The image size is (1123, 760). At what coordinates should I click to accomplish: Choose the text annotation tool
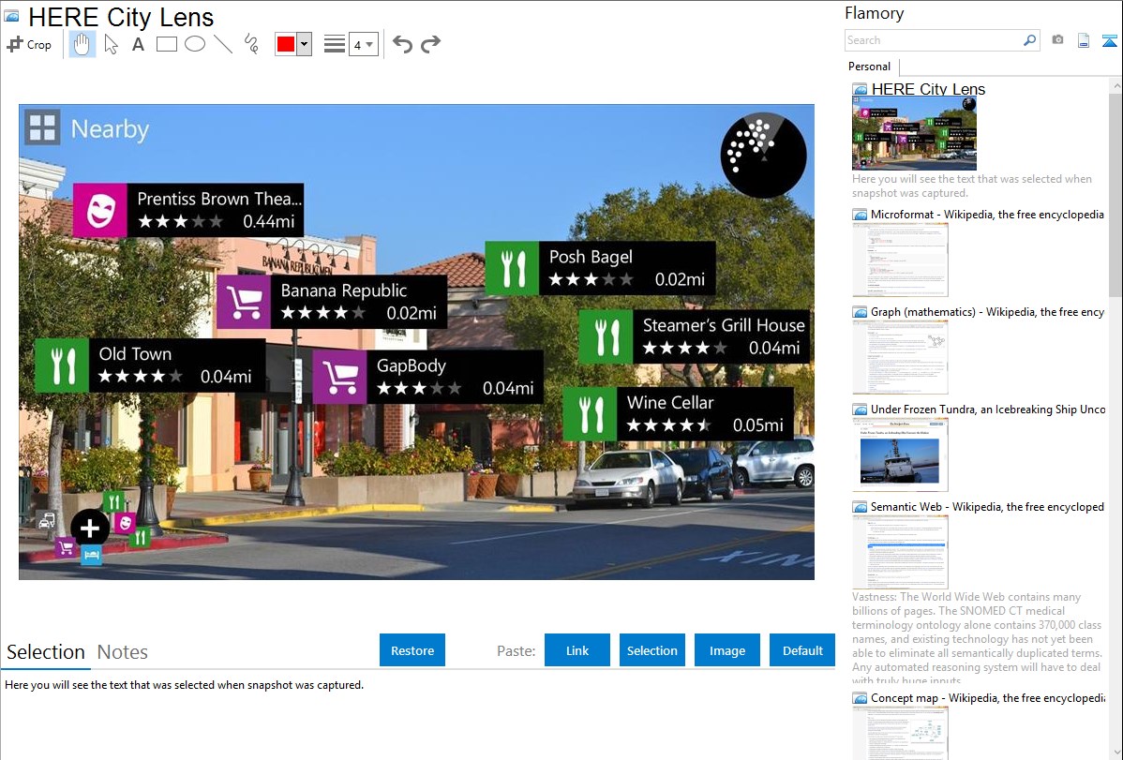138,44
